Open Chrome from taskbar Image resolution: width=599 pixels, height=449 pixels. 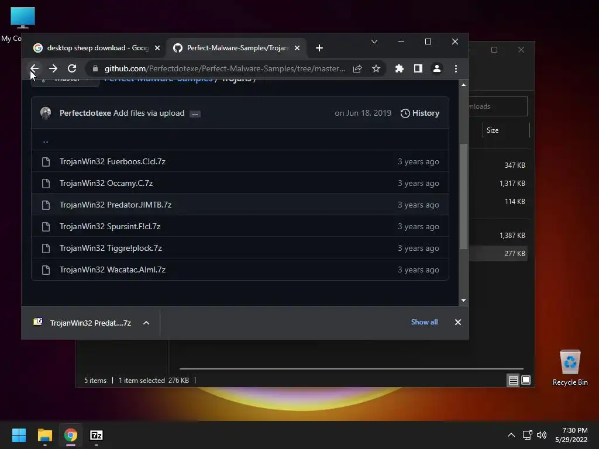click(71, 435)
